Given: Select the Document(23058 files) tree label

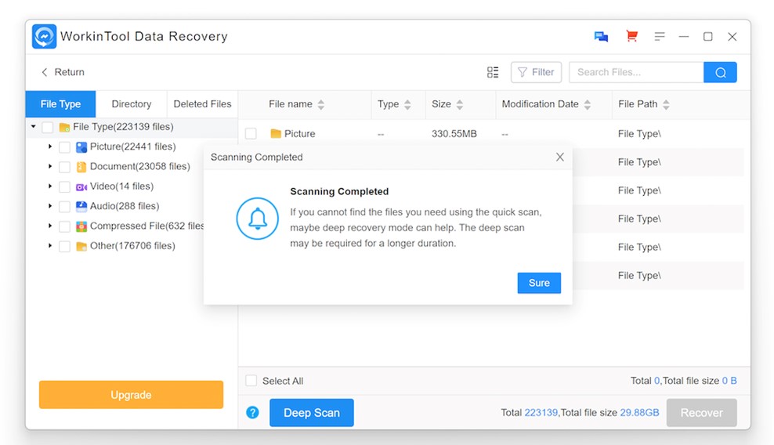Looking at the screenshot, I should pos(139,166).
